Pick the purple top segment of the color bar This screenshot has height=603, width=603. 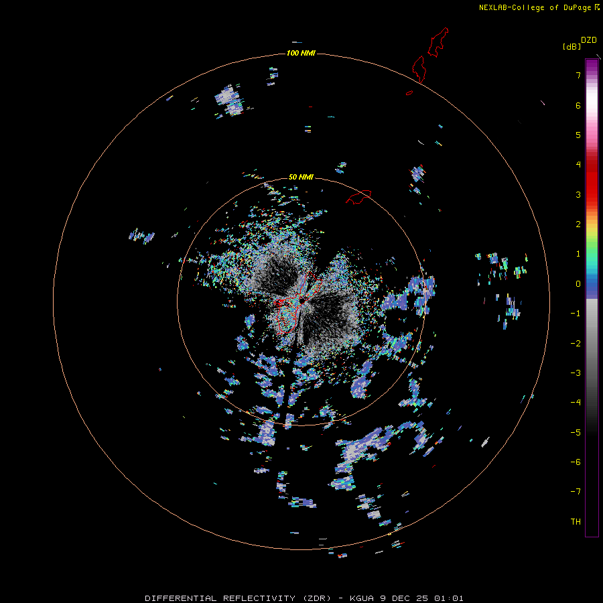coord(592,66)
